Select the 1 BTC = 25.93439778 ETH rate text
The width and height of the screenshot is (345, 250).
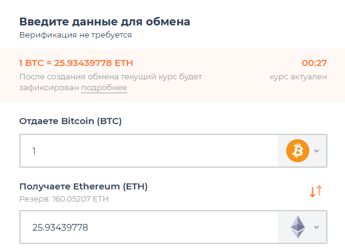[76, 63]
